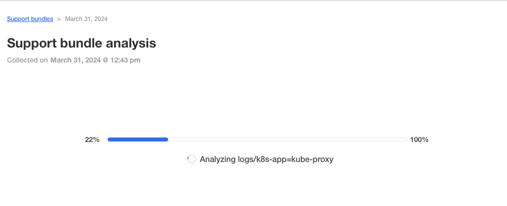Image resolution: width=507 pixels, height=206 pixels.
Task: Click the blue filled part of progress bar
Action: [x=138, y=139]
